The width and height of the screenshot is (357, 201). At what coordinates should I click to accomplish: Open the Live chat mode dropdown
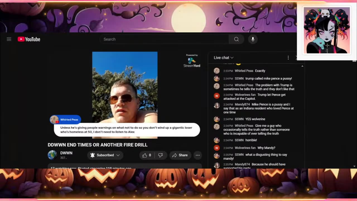tap(224, 58)
